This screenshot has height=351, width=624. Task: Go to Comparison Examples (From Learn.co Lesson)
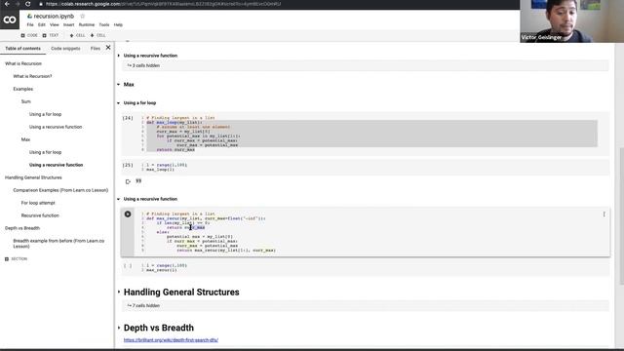[x=60, y=190]
